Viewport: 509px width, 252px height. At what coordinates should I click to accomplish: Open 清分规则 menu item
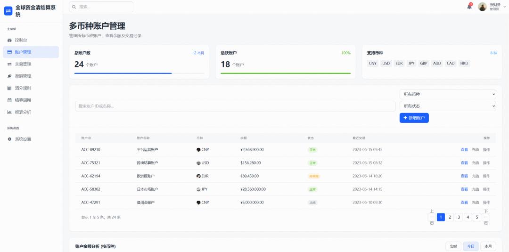pyautogui.click(x=31, y=88)
